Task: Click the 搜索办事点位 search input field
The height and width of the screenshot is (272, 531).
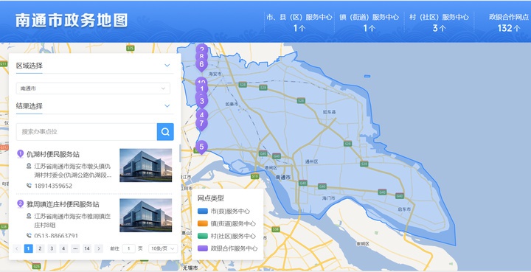Action: click(86, 132)
